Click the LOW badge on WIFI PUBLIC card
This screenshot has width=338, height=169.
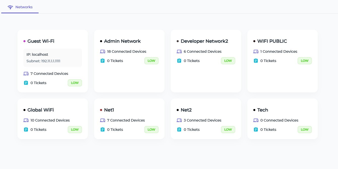(x=304, y=61)
